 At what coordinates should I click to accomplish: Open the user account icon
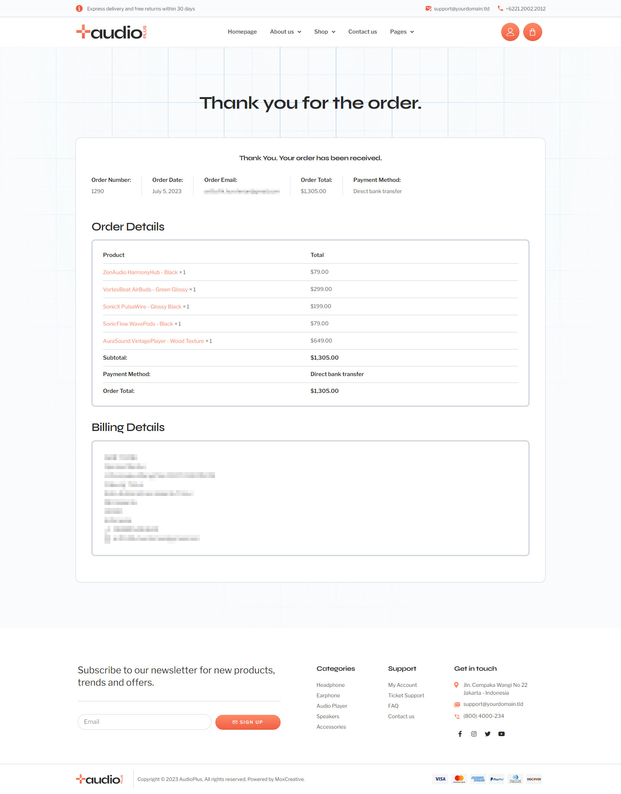pos(510,32)
